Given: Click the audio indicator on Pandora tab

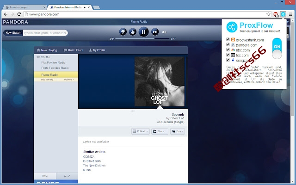Looking at the screenshot, I should point(85,7).
